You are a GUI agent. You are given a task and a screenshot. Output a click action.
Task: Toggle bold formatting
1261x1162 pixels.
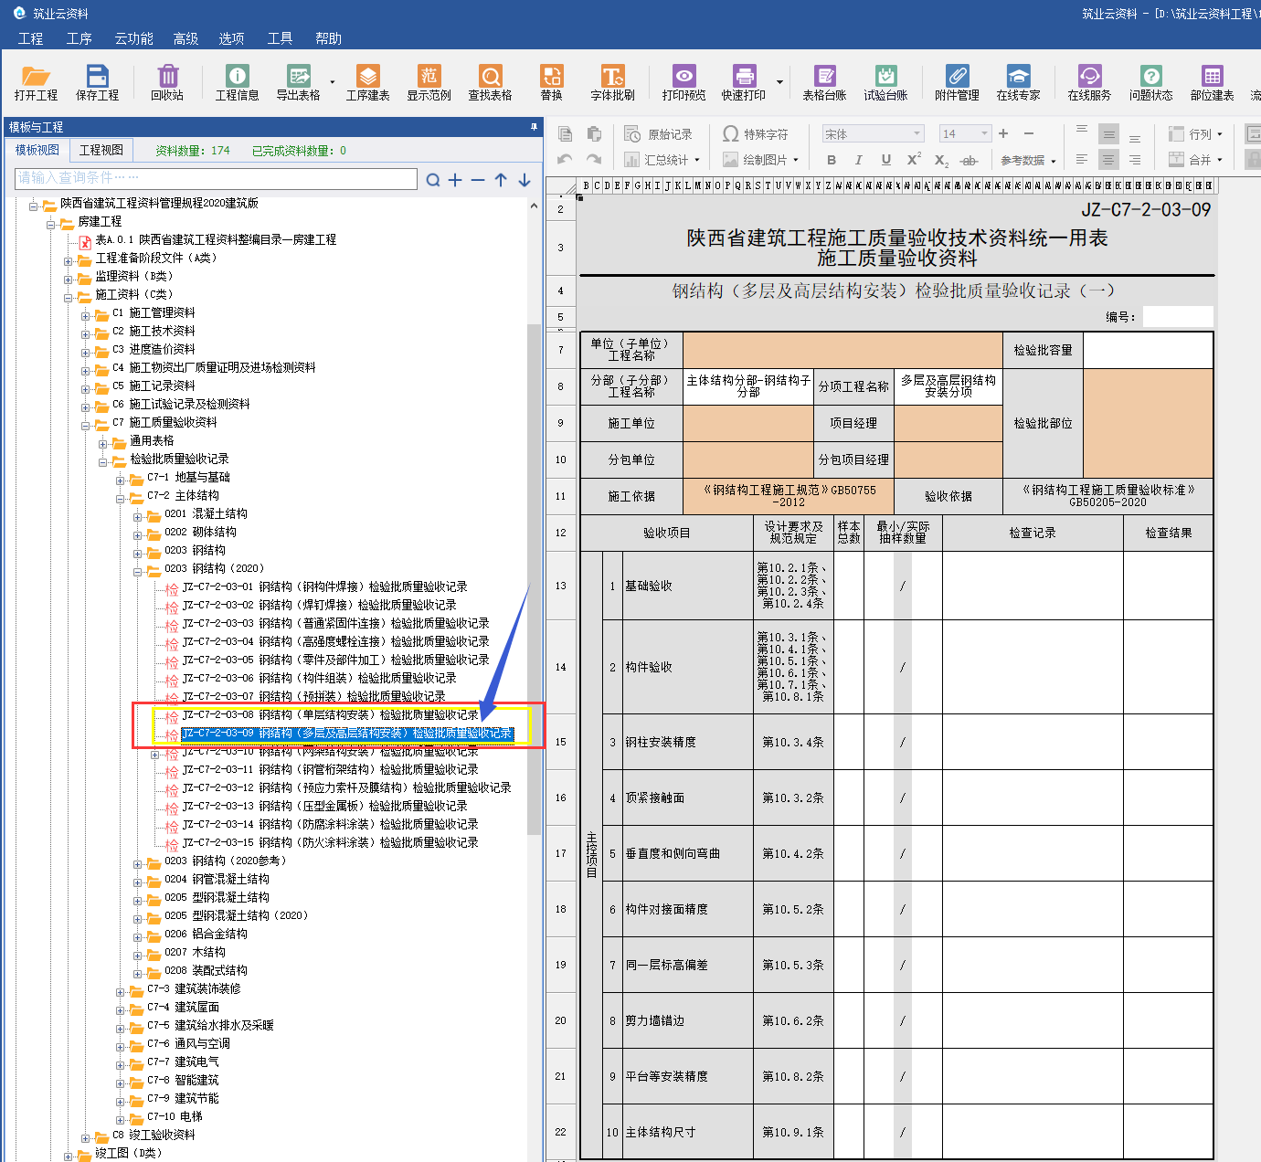click(x=832, y=160)
